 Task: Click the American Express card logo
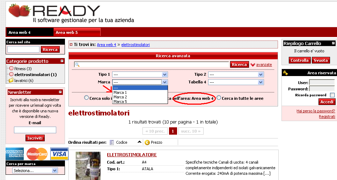[15, 154]
